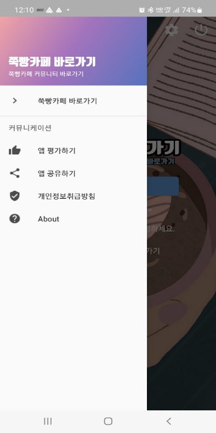Tap the blue button behind the drawer

pyautogui.click(x=163, y=186)
